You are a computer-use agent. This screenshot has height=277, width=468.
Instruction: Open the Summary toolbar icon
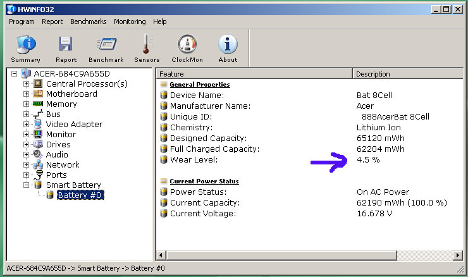point(26,44)
